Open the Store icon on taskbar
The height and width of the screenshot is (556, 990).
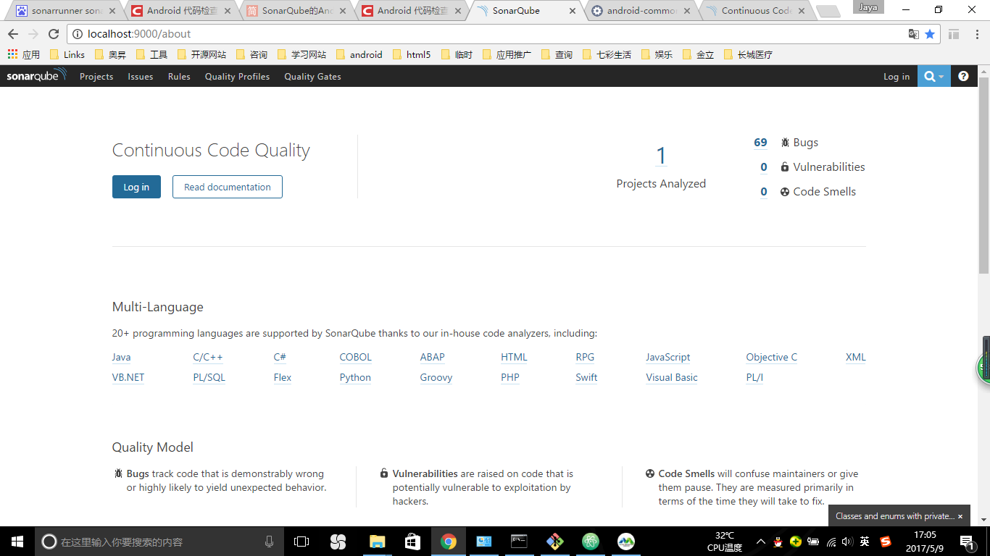click(x=412, y=542)
